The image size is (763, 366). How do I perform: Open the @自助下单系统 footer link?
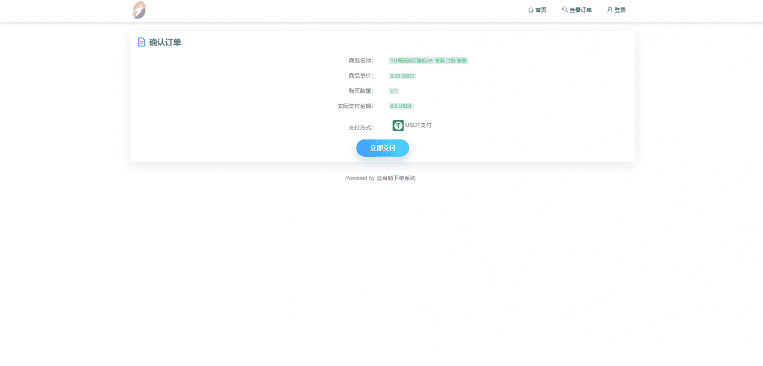(x=396, y=178)
